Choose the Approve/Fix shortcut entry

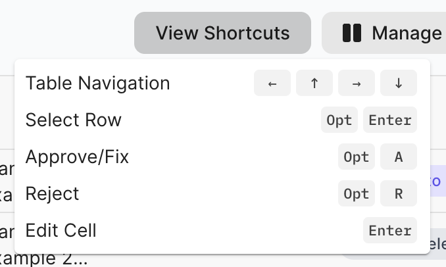point(77,157)
